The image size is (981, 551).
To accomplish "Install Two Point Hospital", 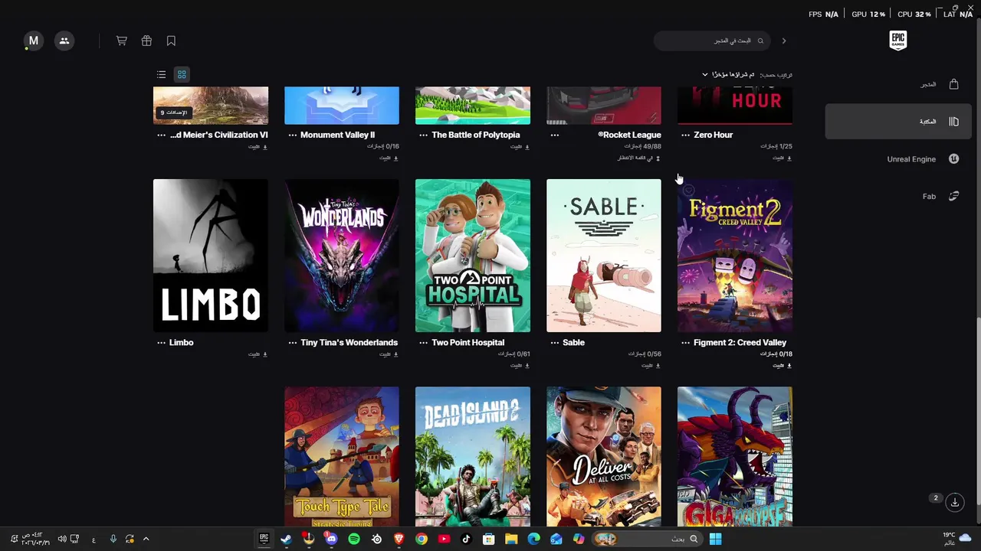I will (x=520, y=366).
